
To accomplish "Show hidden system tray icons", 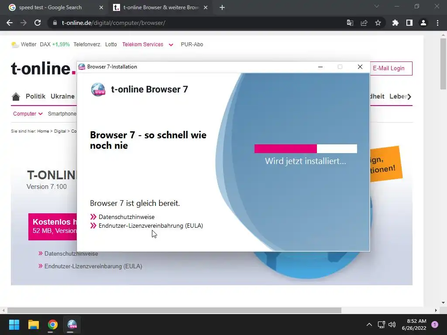I will pos(369,325).
